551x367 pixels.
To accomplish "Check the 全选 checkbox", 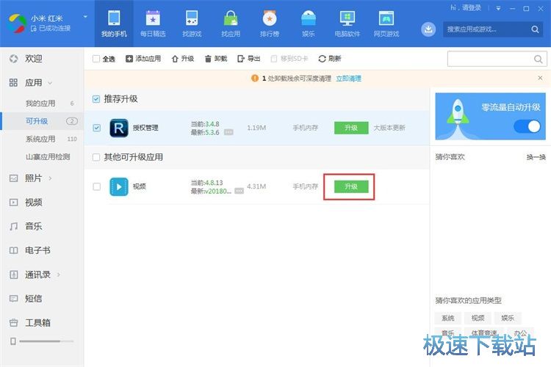I will pyautogui.click(x=96, y=59).
